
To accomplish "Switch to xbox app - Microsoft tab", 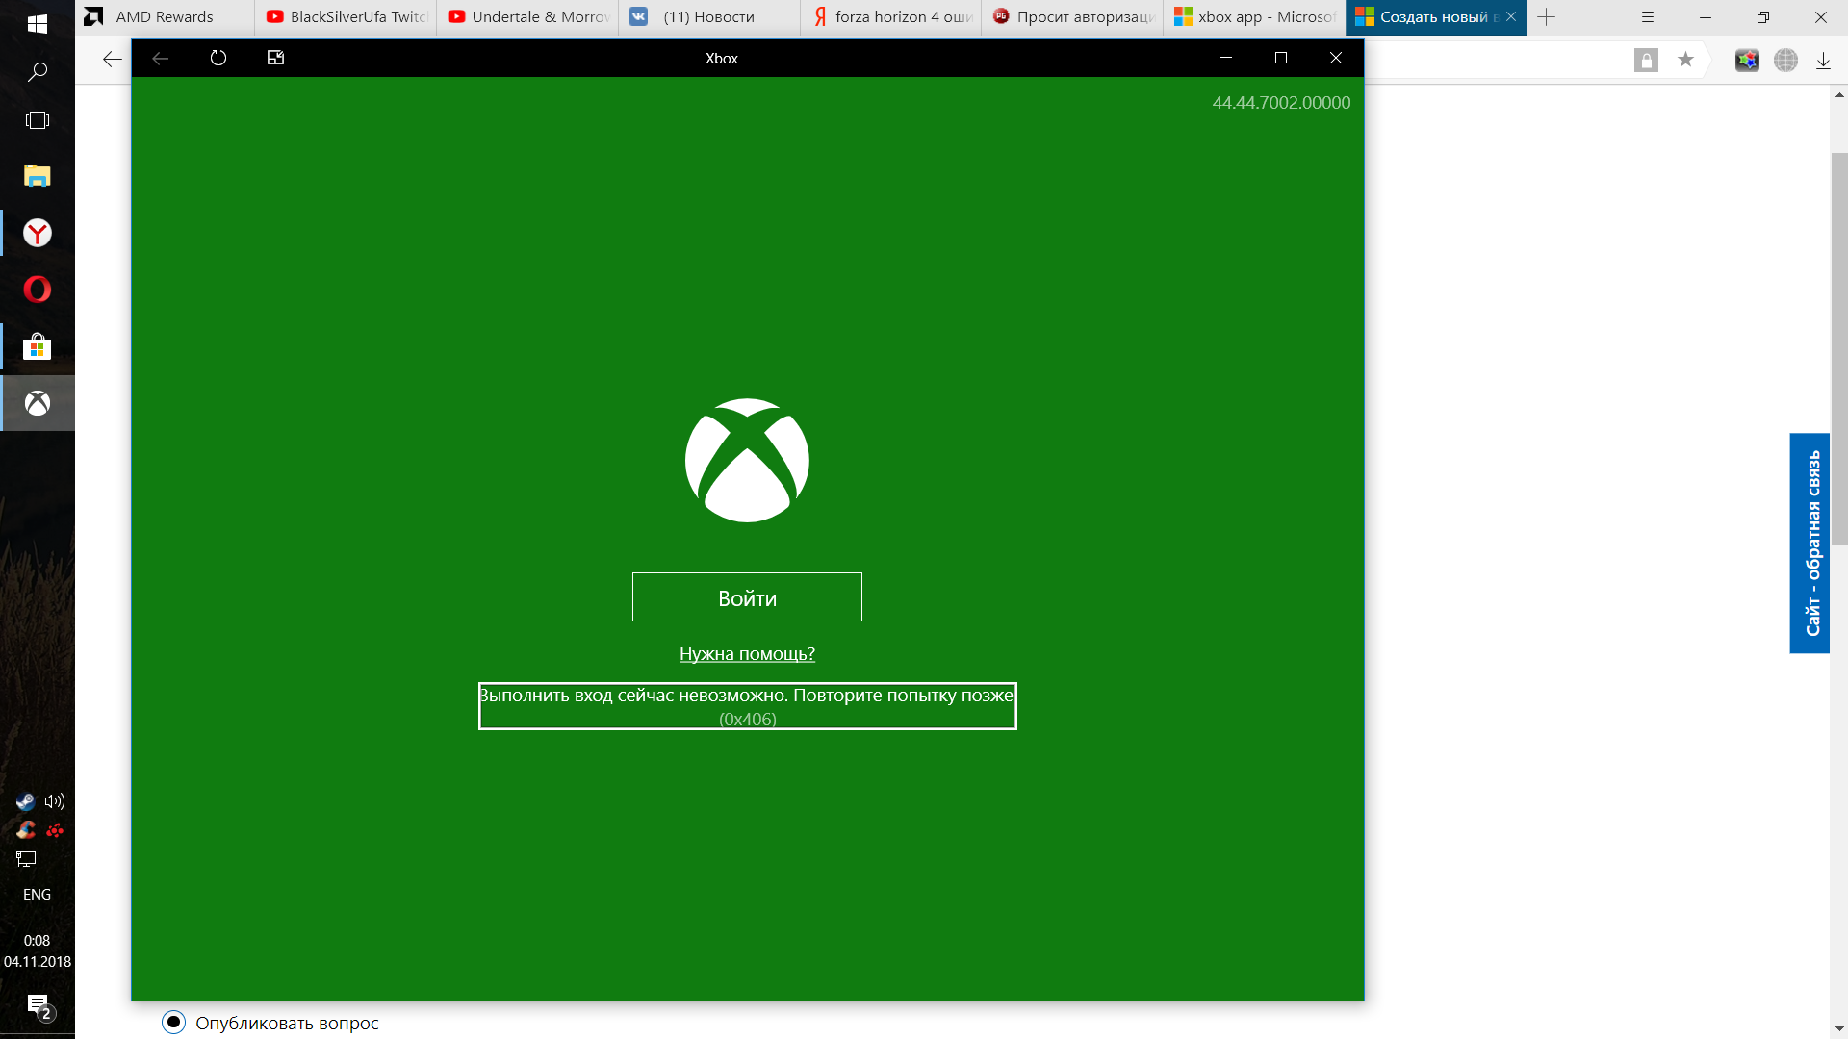I will coord(1254,17).
